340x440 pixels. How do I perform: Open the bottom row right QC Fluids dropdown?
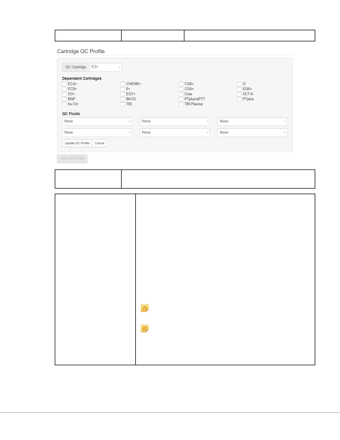click(252, 132)
